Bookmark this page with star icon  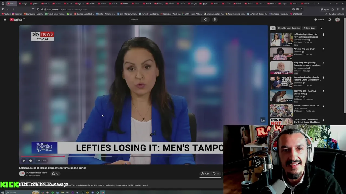[x=301, y=9]
